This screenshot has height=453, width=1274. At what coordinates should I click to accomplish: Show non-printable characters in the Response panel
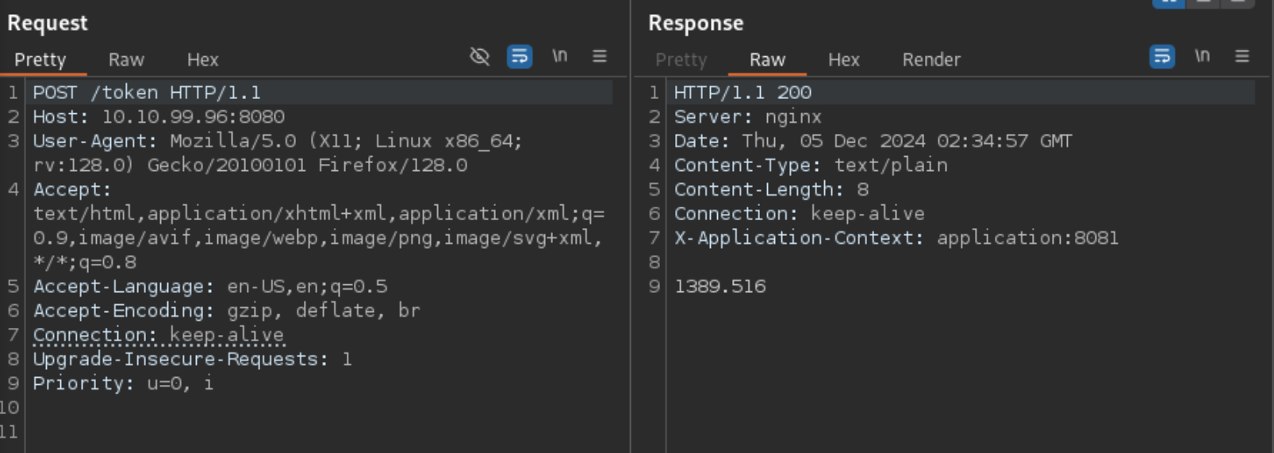1203,56
